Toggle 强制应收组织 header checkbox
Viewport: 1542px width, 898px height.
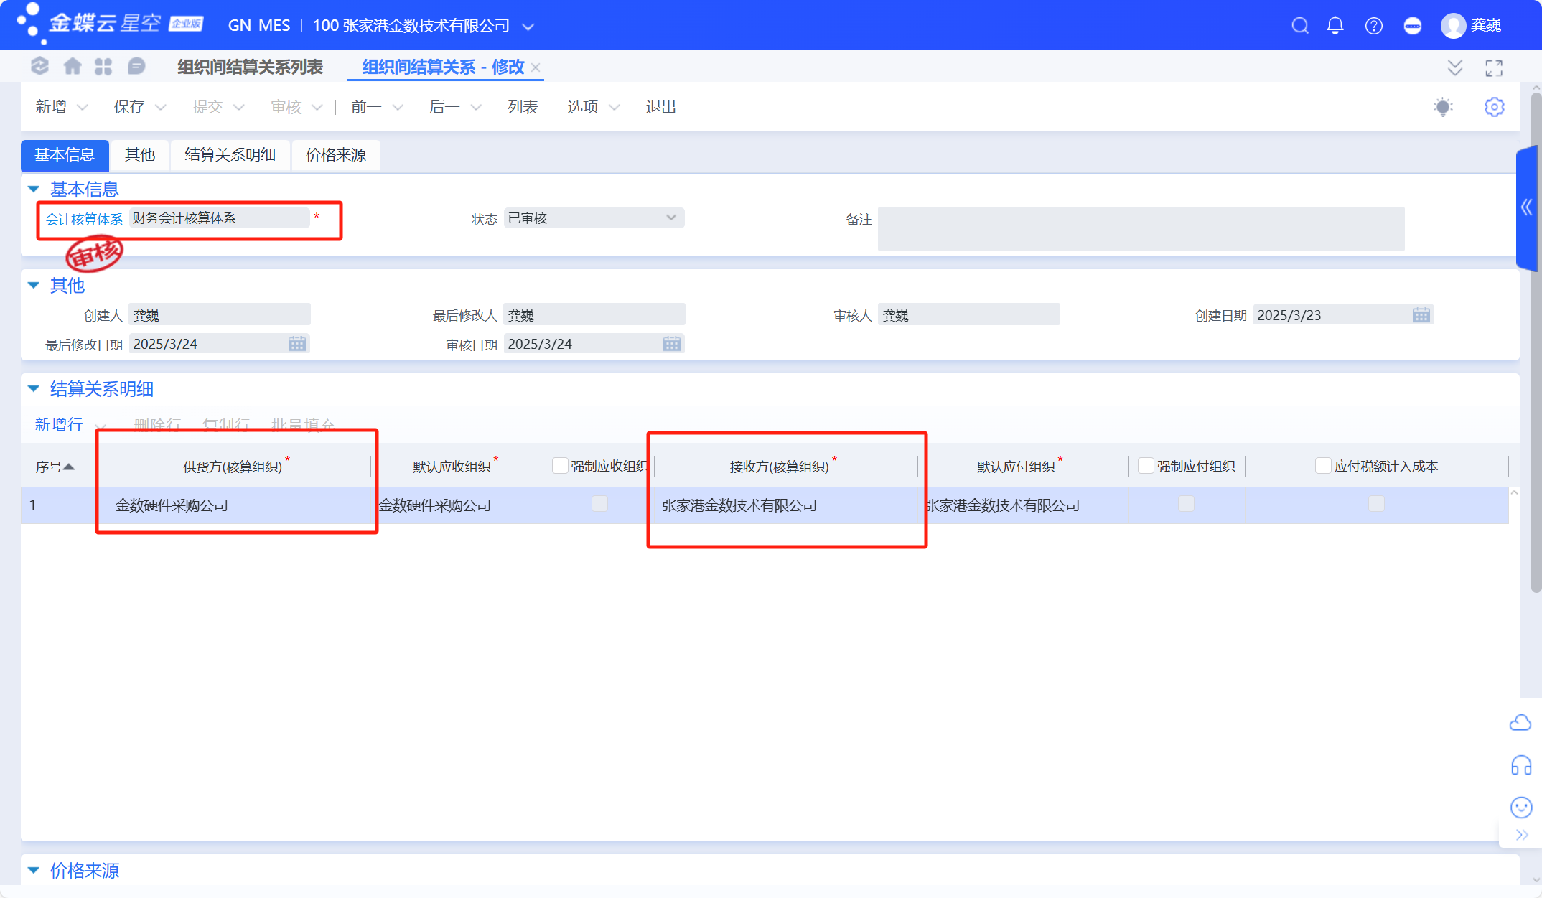click(x=560, y=465)
